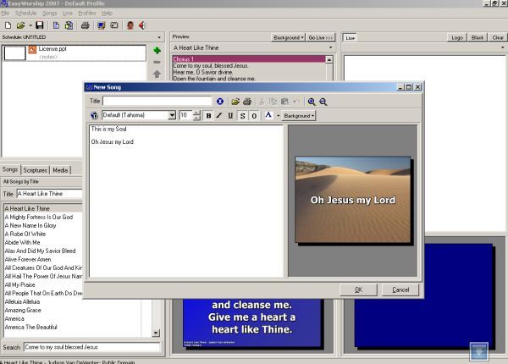Click the Black button

478,37
